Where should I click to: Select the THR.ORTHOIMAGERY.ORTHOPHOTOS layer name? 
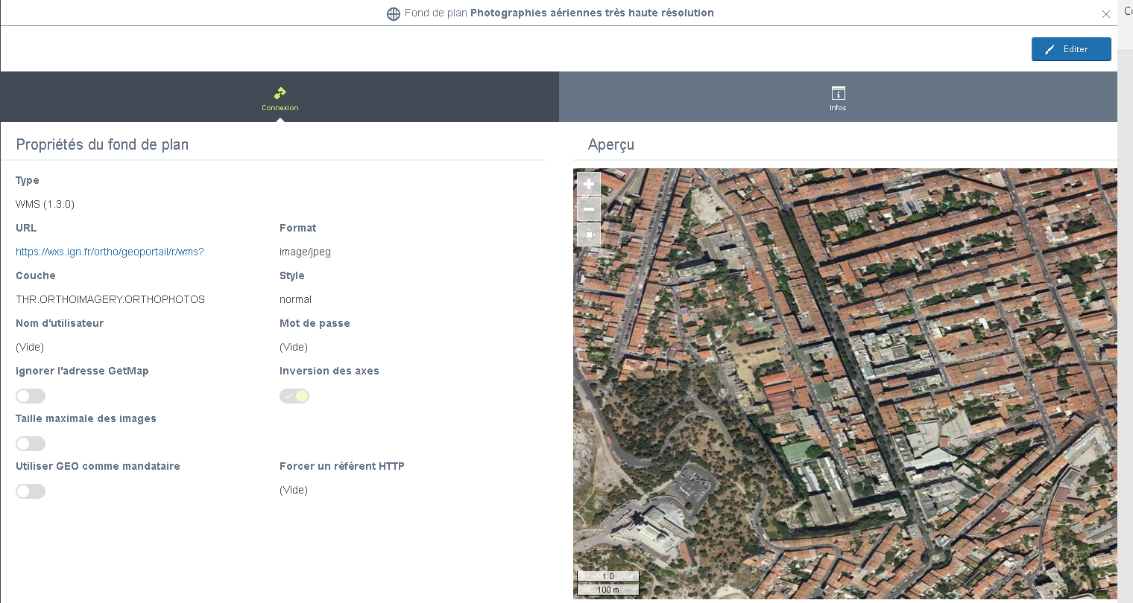click(x=110, y=299)
